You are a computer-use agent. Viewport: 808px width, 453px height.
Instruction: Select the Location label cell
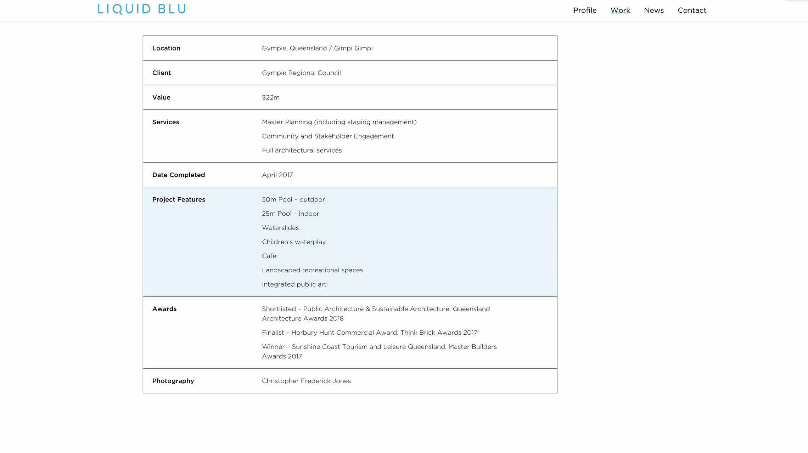[166, 48]
